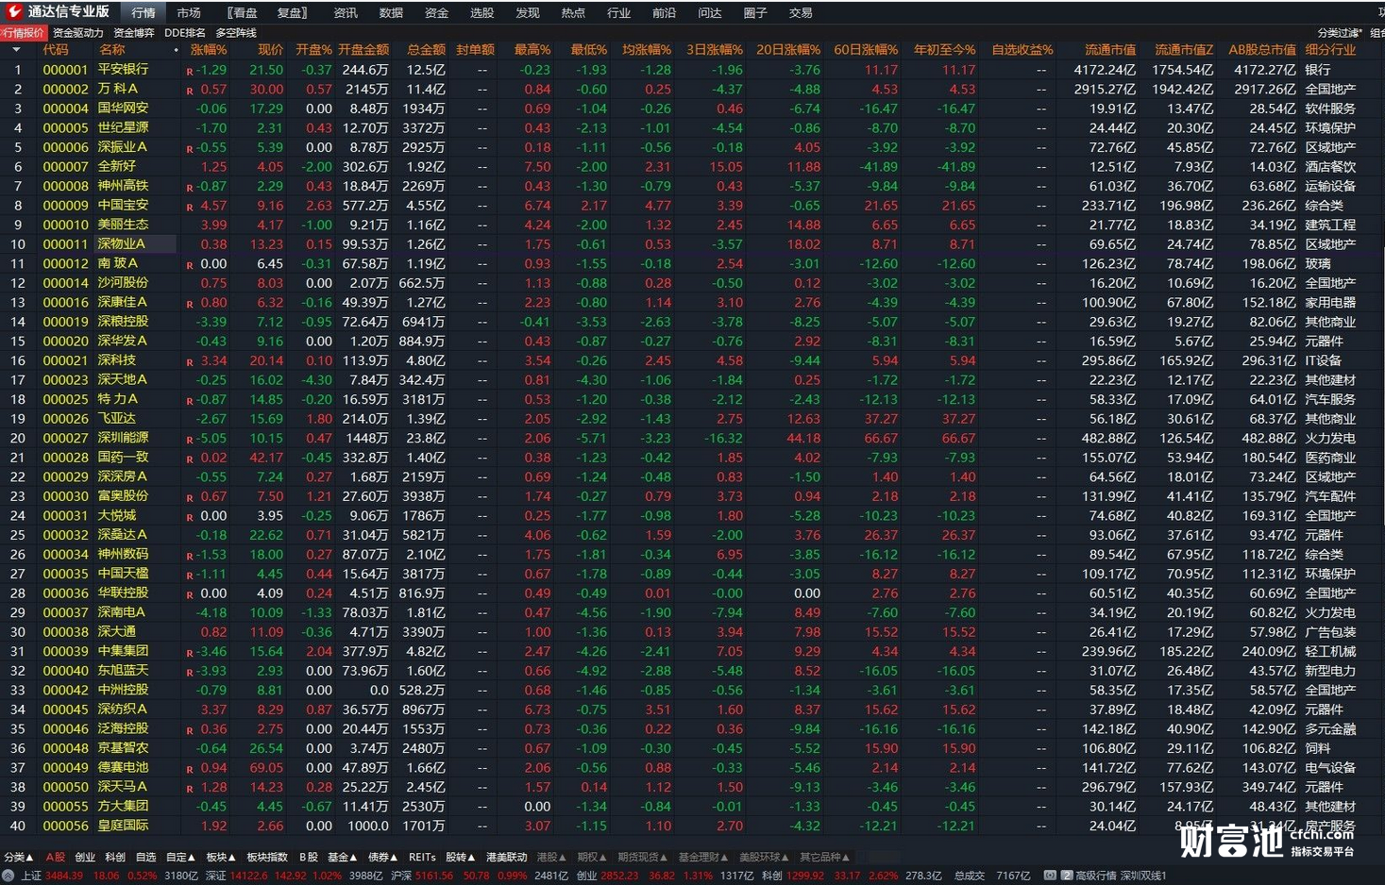The height and width of the screenshot is (885, 1385).
Task: Click the camera icon before 高级行情 in status bar
Action: [1050, 876]
